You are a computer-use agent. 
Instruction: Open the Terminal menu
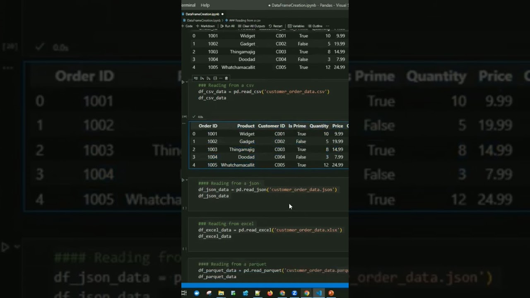click(x=188, y=5)
